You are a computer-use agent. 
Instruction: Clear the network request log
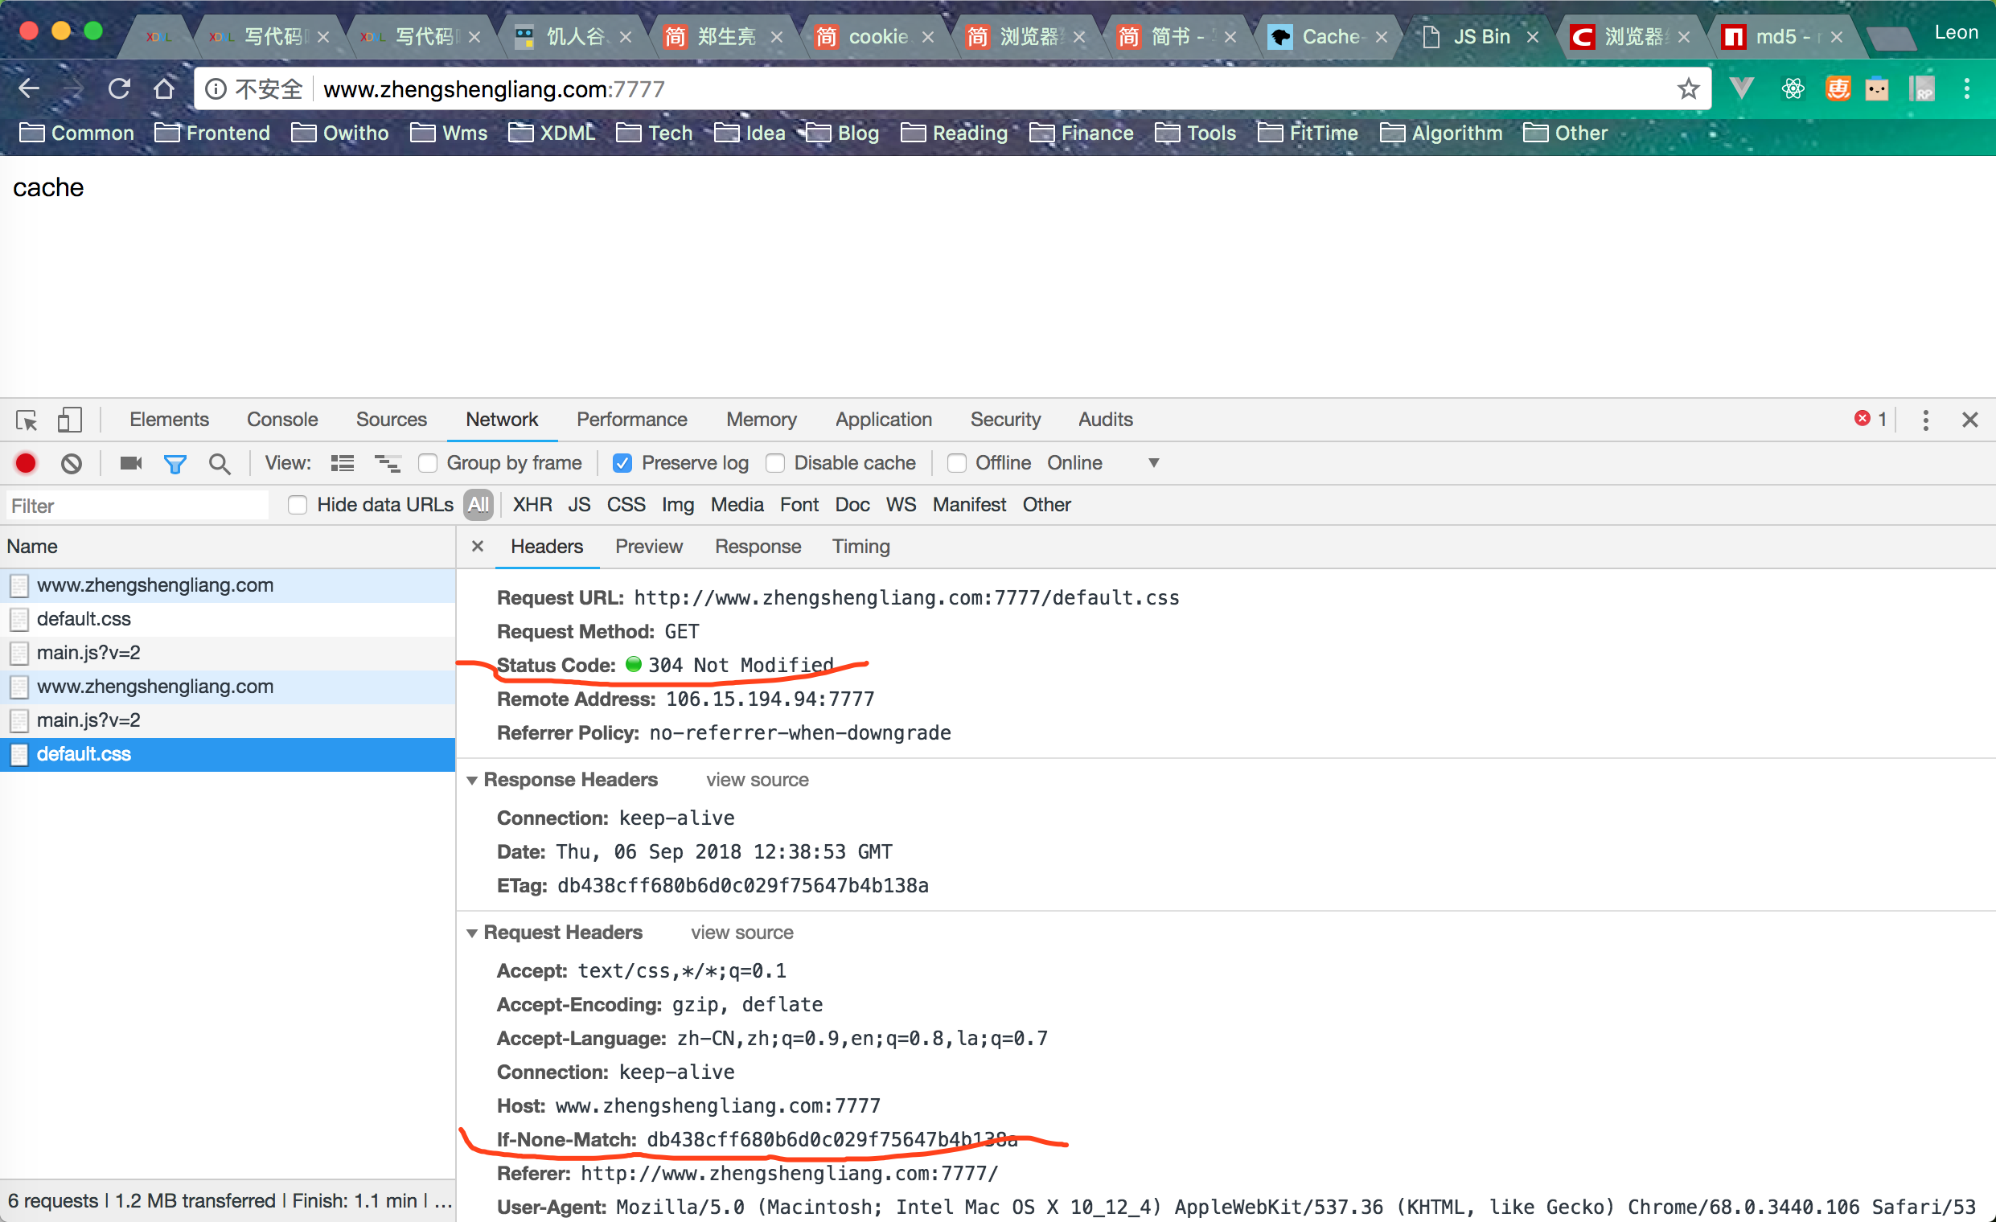click(72, 462)
